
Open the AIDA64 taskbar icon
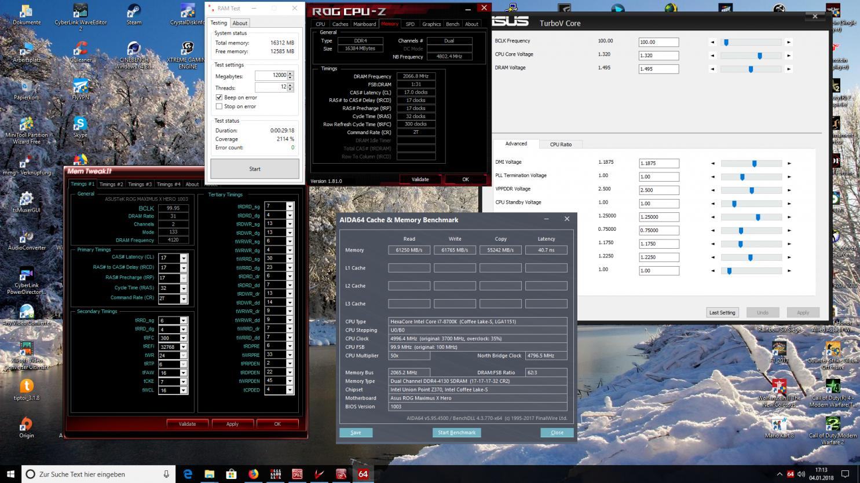(x=363, y=474)
